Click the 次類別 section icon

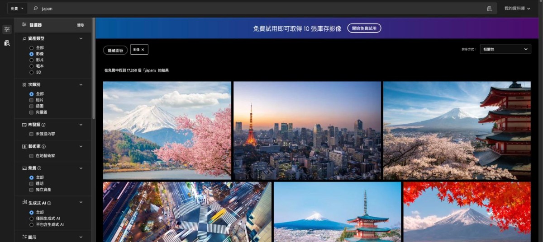tap(24, 84)
